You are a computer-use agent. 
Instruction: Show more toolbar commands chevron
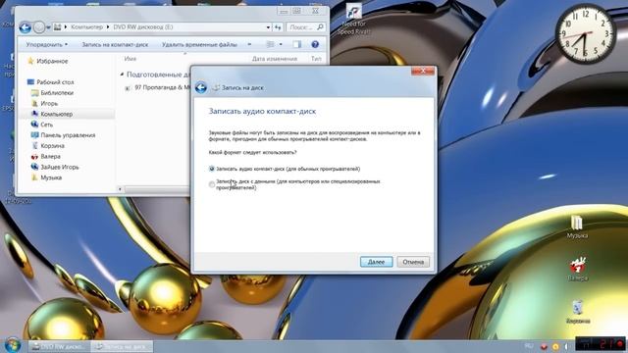point(249,44)
